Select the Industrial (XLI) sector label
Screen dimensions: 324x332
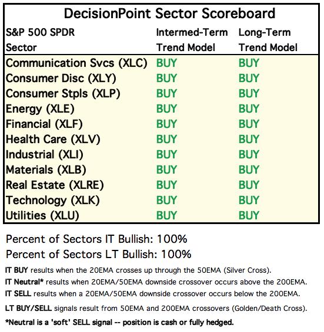(x=44, y=155)
